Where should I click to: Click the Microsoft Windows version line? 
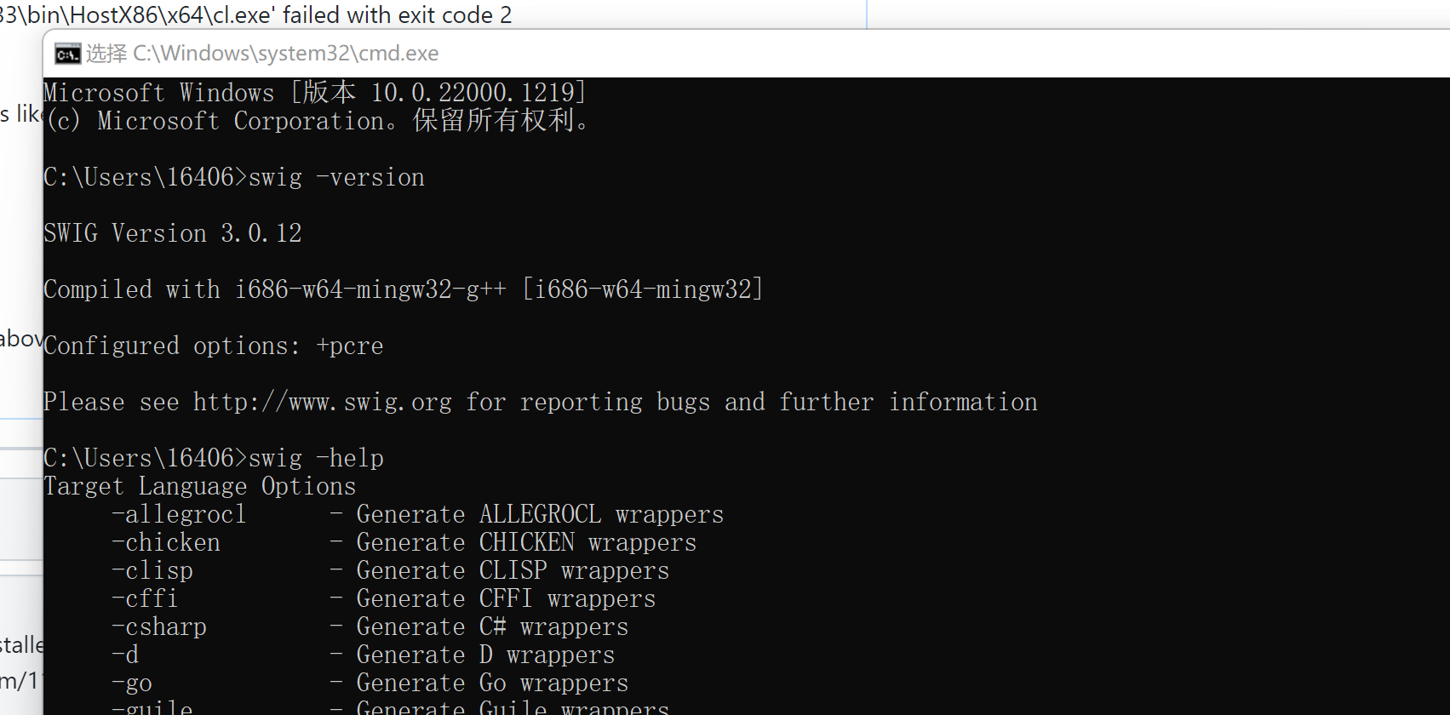pos(314,92)
